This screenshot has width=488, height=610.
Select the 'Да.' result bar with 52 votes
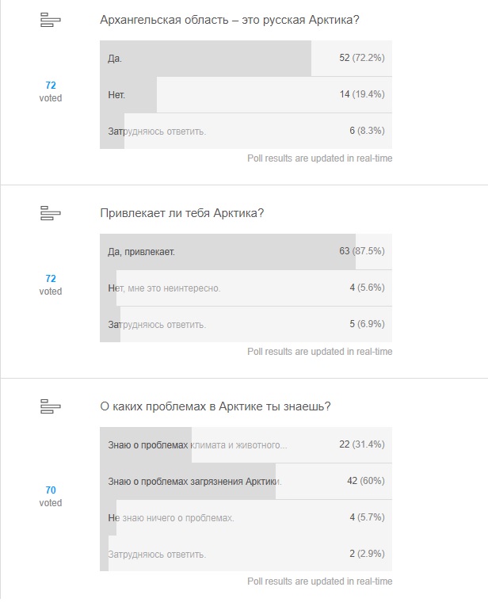(246, 59)
